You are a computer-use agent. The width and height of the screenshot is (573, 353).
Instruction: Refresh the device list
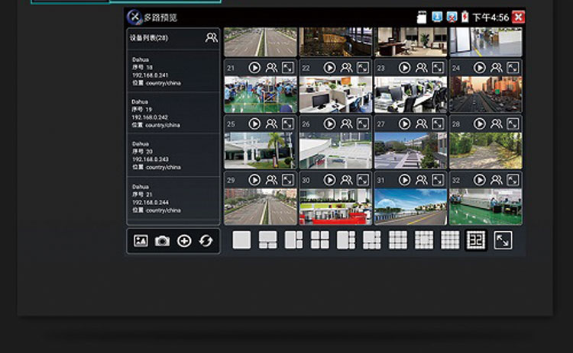click(x=206, y=241)
